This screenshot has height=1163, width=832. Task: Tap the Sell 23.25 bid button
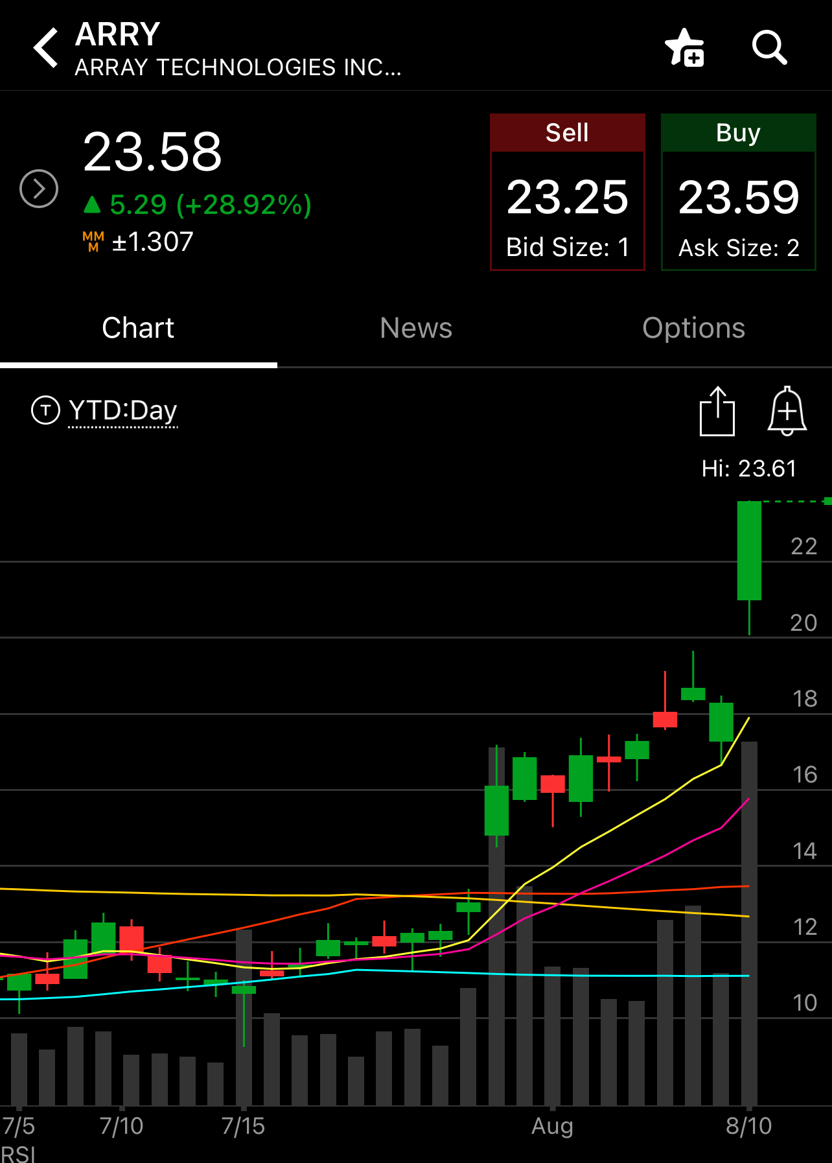568,192
